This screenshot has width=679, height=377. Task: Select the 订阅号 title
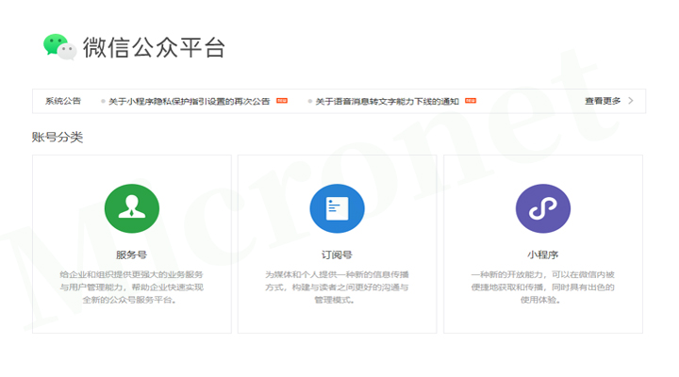337,254
